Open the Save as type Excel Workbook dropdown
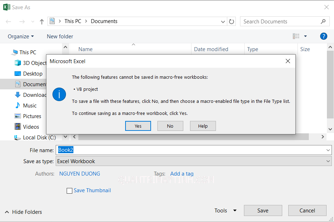Viewport: 334px width, 222px height. (x=194, y=161)
